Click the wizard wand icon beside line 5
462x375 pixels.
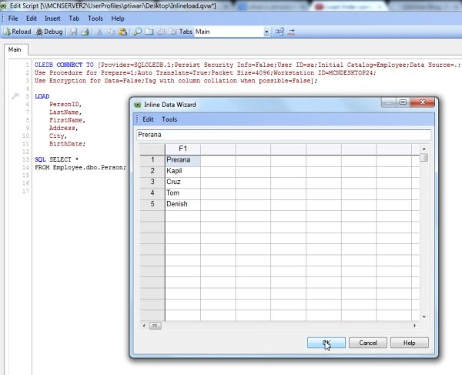tap(15, 95)
